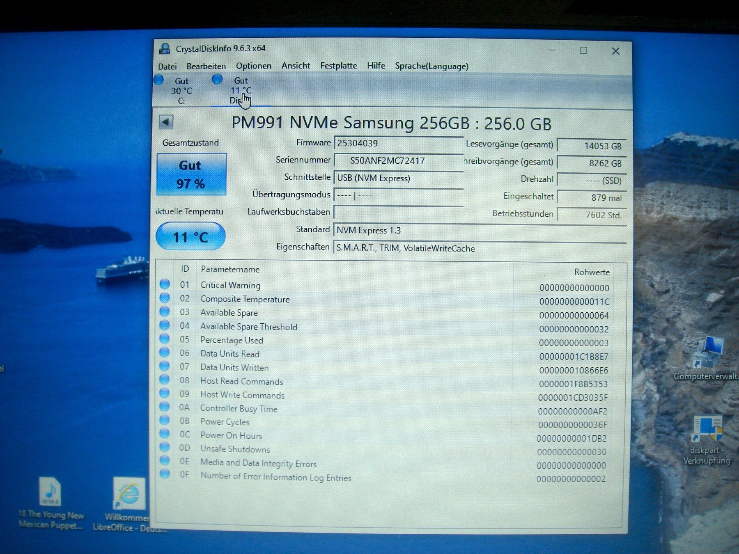Click the blue health dot for Available Spare
Screen dimensions: 739x554
coord(165,312)
